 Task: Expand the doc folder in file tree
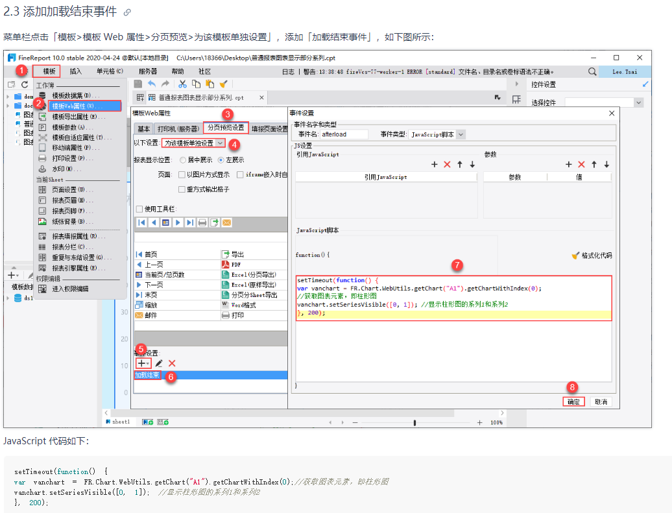(x=8, y=106)
